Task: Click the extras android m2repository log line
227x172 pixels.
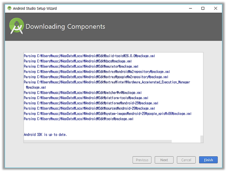Action: [97, 72]
